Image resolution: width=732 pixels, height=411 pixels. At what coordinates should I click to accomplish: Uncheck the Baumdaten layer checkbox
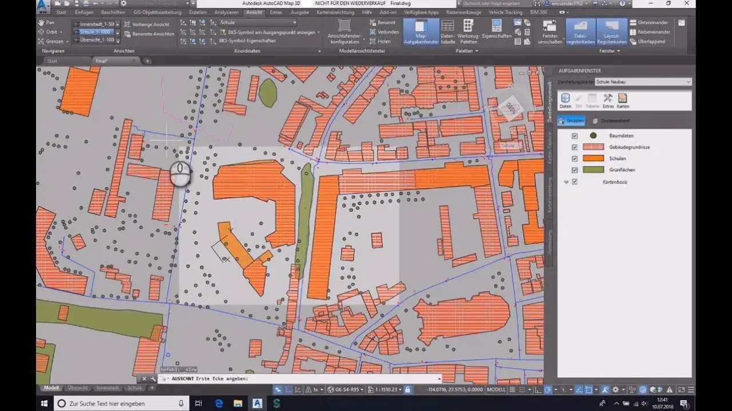[575, 136]
